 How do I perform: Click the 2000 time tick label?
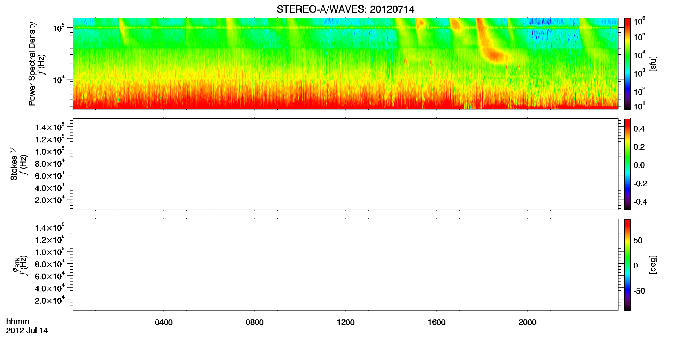(527, 322)
